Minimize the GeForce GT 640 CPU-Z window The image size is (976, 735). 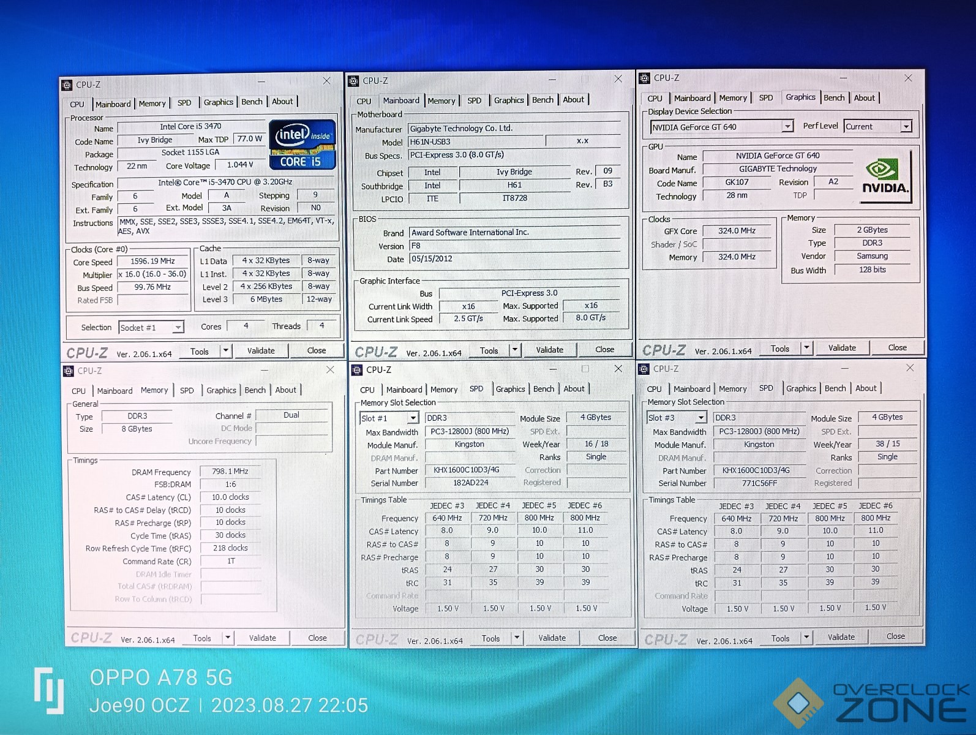pos(844,78)
